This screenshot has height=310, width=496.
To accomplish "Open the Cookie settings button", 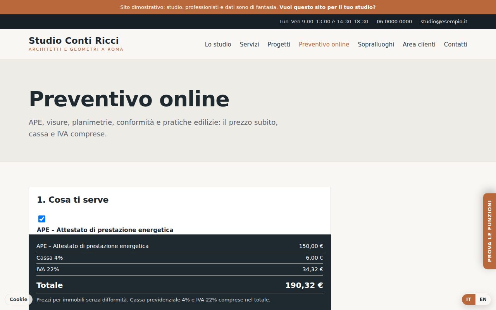I will click(19, 300).
